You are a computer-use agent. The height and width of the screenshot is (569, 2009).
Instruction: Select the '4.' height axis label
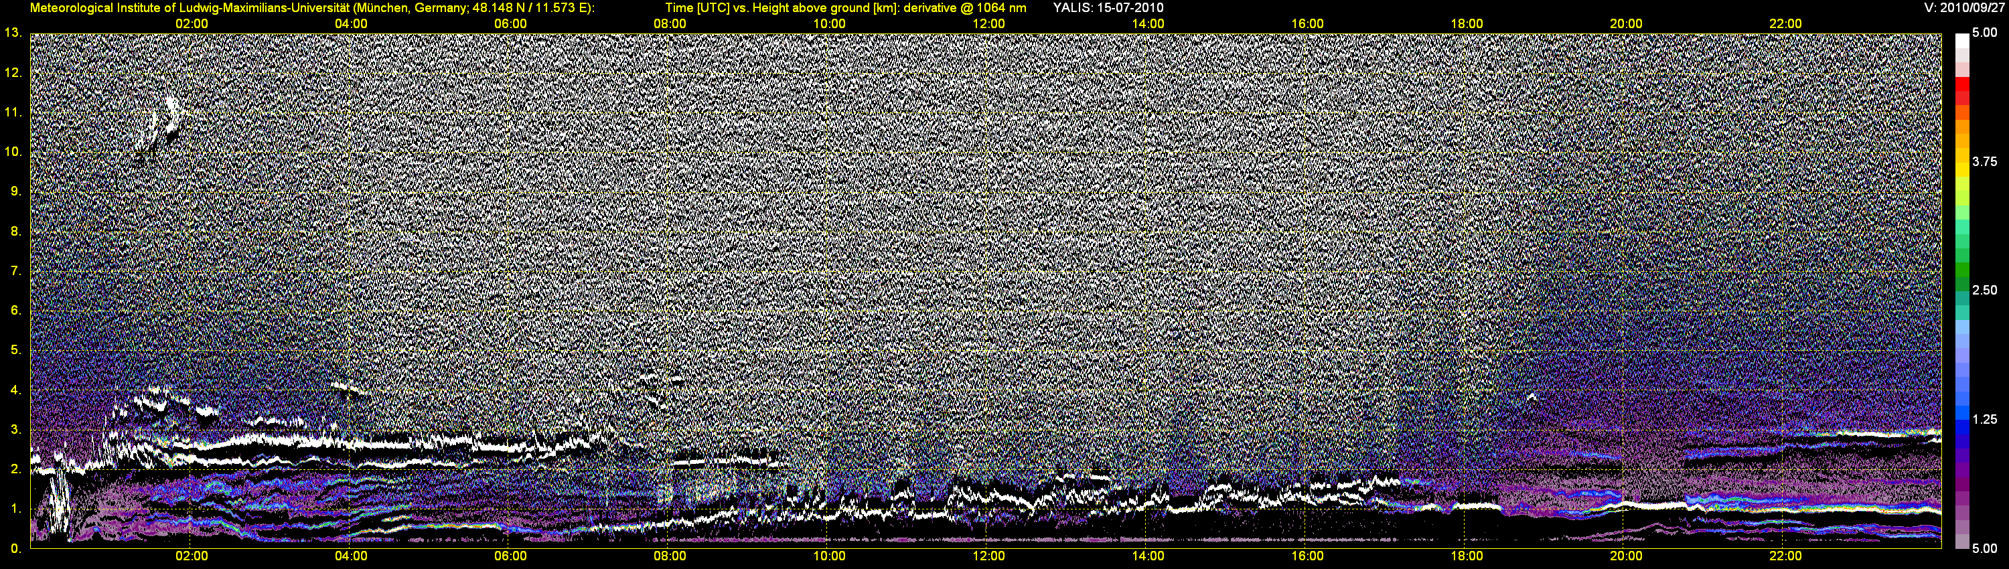pos(15,390)
